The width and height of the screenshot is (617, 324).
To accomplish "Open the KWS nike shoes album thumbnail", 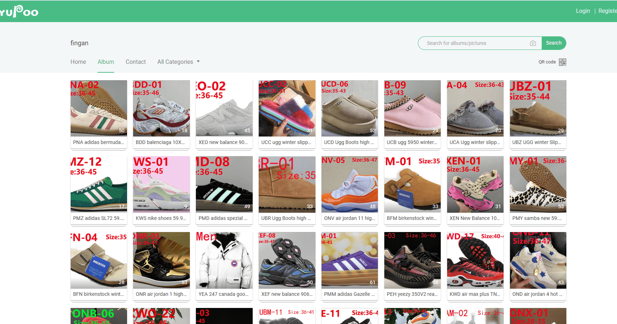I will pyautogui.click(x=162, y=184).
